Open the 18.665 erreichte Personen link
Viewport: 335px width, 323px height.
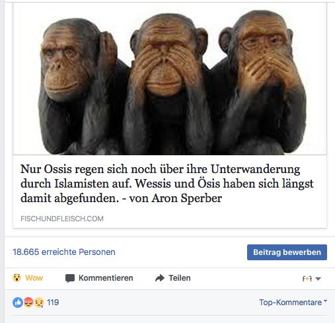pyautogui.click(x=64, y=252)
